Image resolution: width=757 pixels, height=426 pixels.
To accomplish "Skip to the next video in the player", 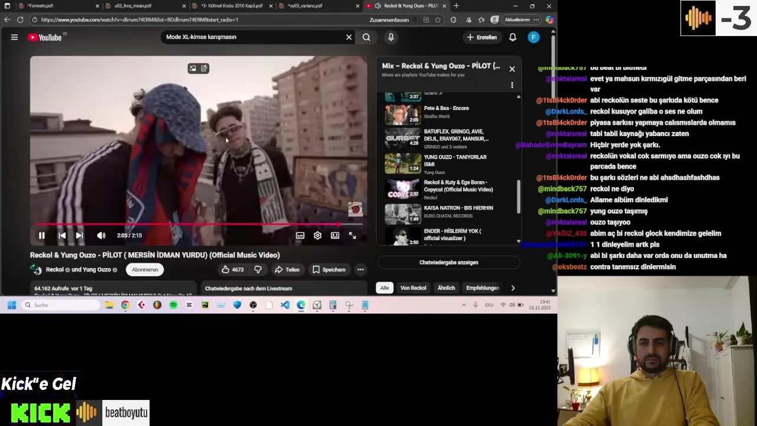I will [x=79, y=235].
